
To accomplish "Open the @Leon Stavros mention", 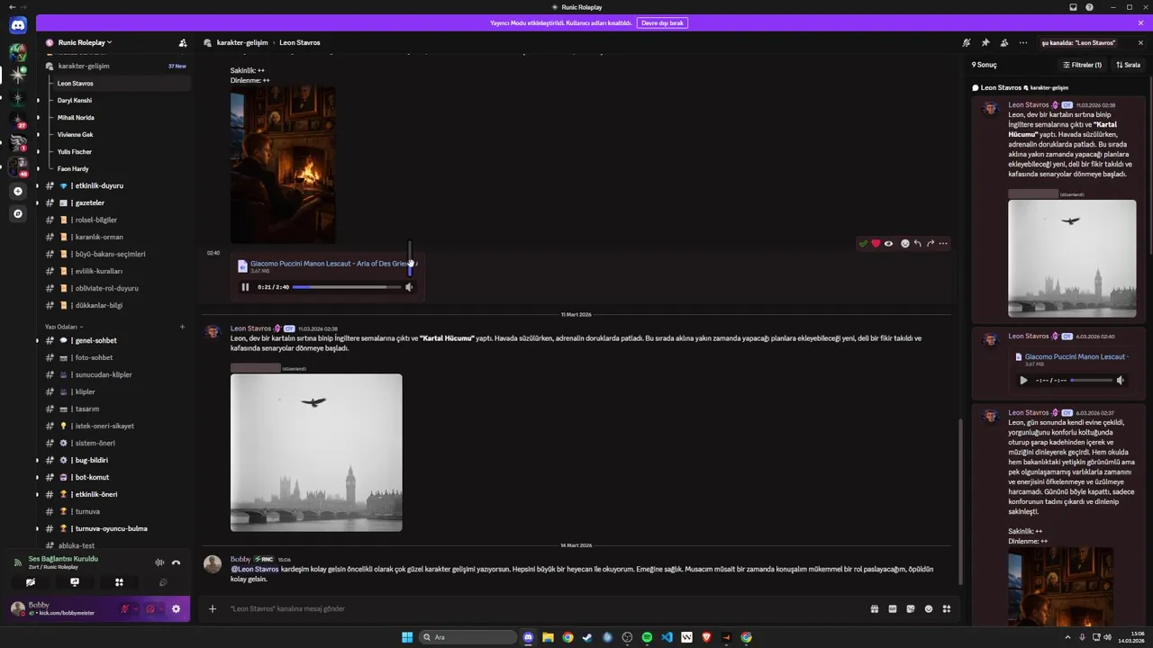I will click(x=255, y=569).
